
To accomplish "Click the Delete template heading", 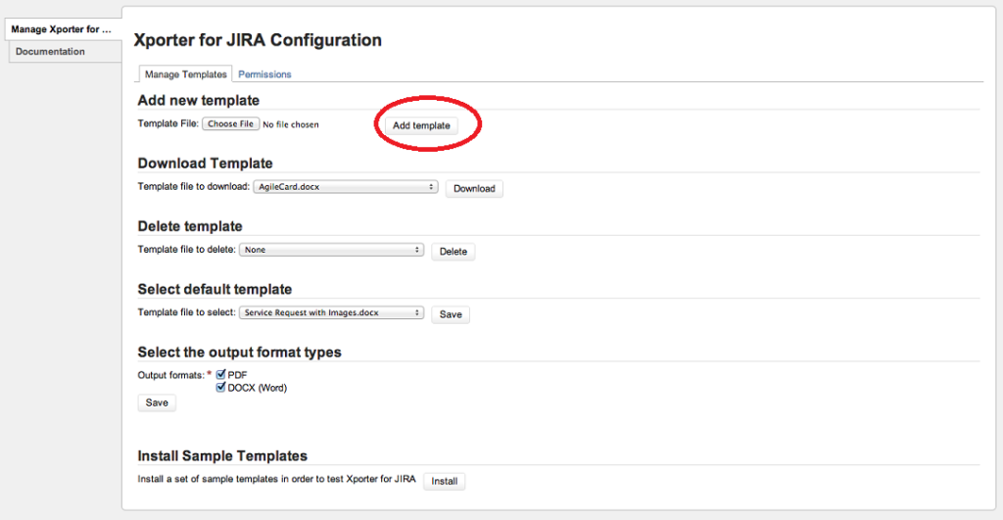I will coord(190,226).
